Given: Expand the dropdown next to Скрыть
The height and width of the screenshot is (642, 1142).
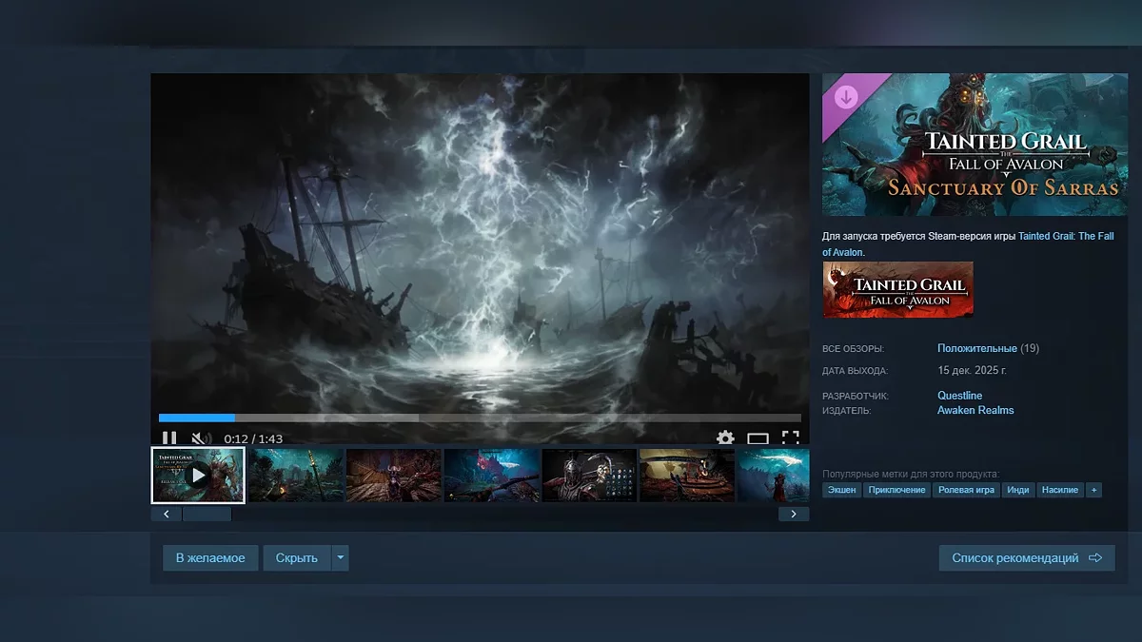Looking at the screenshot, I should pos(340,558).
